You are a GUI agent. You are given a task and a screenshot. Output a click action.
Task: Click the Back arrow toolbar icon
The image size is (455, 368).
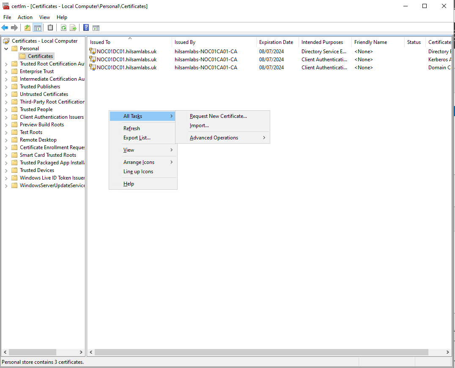5,28
